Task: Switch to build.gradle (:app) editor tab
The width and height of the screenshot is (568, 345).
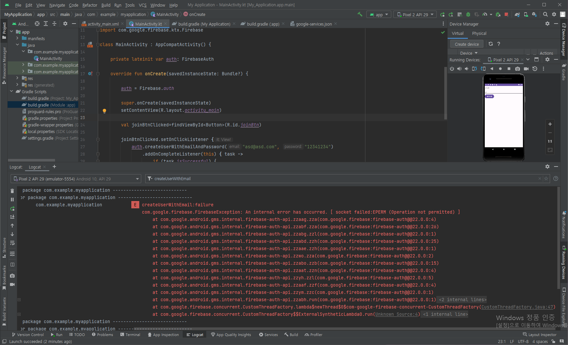Action: point(263,24)
